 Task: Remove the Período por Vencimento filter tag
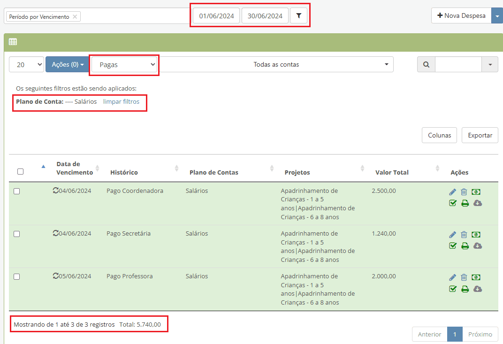(x=75, y=17)
